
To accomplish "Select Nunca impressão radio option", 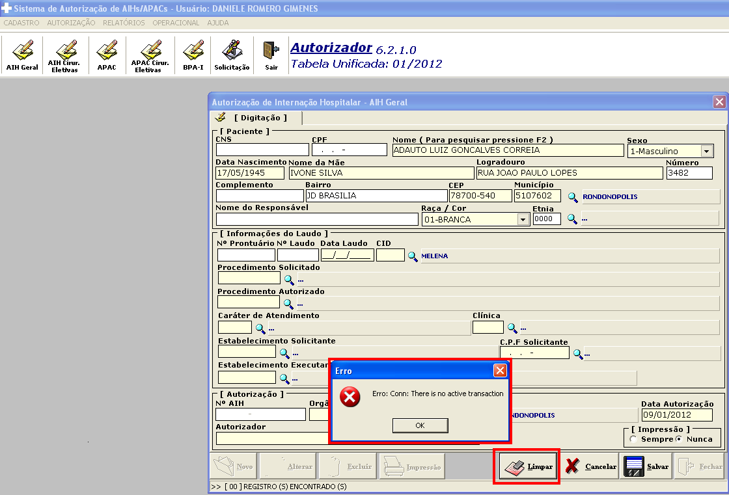I will (x=679, y=439).
